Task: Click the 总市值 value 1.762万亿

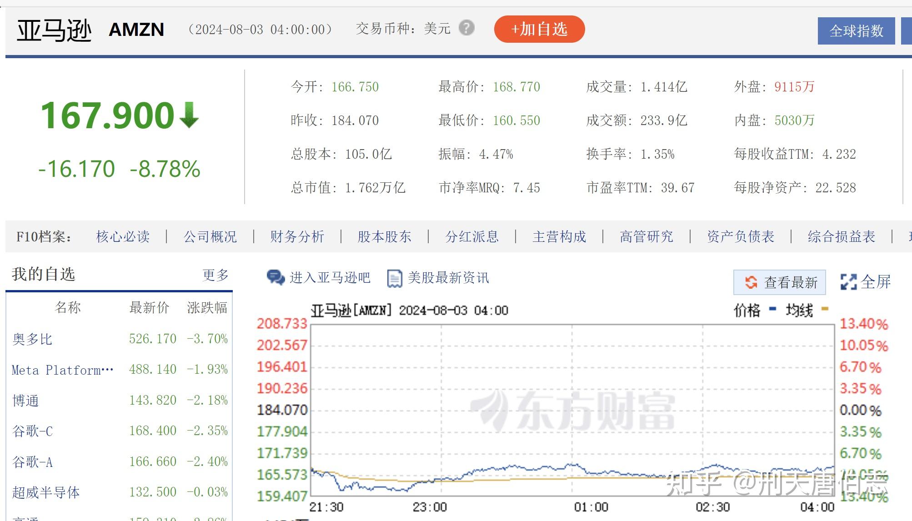Action: pyautogui.click(x=375, y=188)
